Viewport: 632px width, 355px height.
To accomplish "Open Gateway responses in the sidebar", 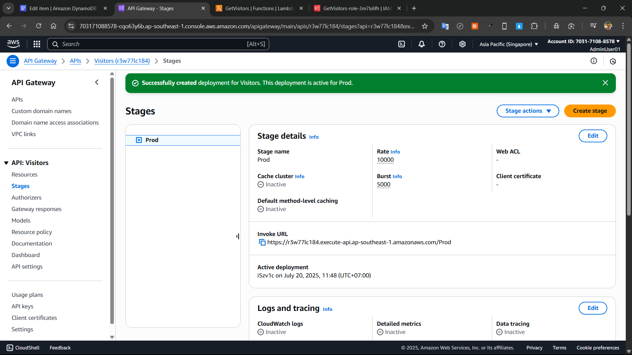I will (x=37, y=209).
